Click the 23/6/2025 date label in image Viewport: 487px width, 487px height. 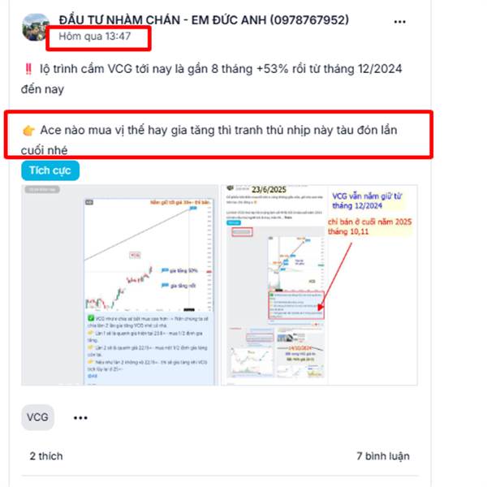[x=269, y=189]
